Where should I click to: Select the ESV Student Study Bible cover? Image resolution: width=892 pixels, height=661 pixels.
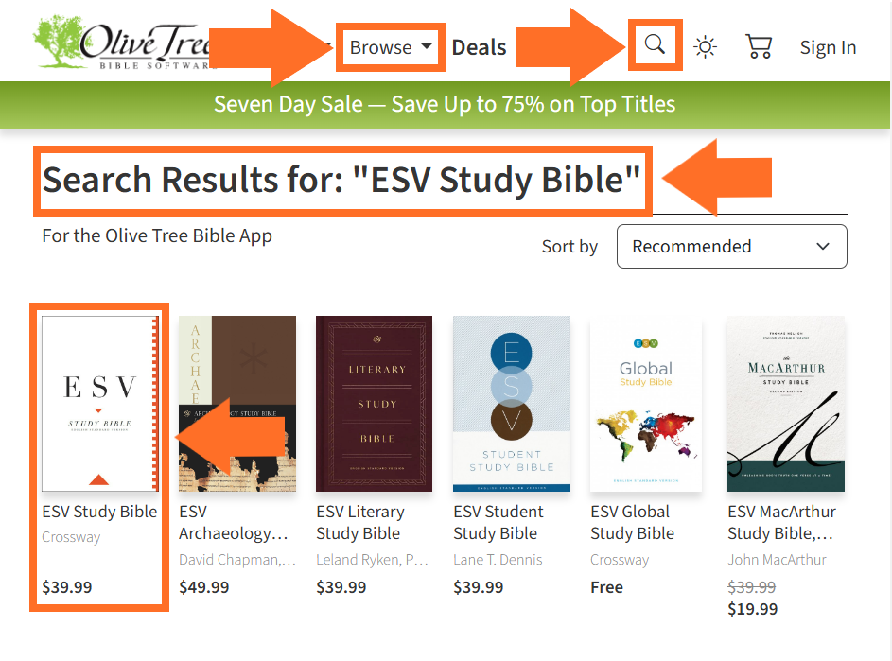512,404
